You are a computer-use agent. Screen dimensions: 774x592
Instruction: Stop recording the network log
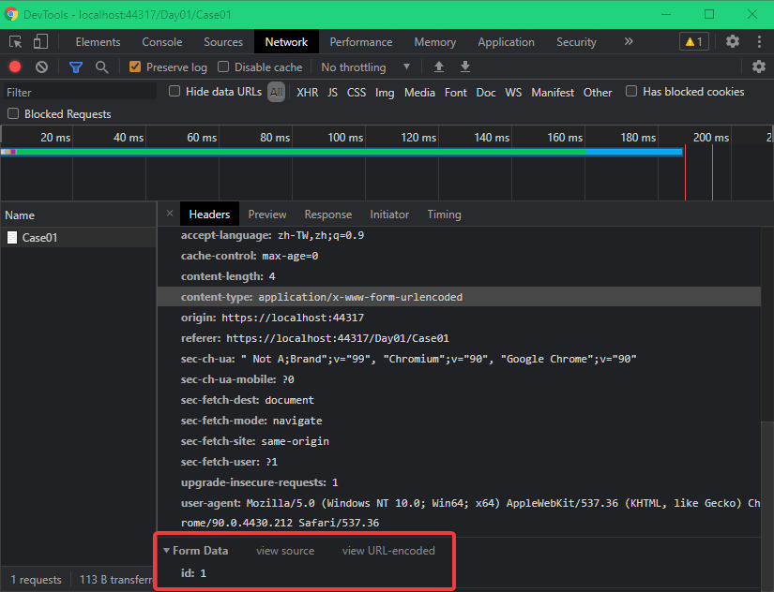pyautogui.click(x=15, y=67)
